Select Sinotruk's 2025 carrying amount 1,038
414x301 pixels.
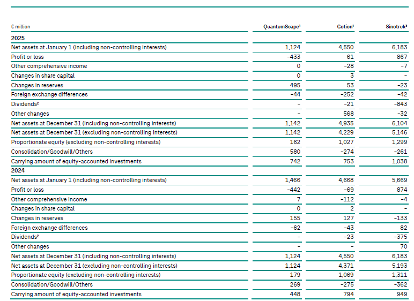click(x=400, y=161)
